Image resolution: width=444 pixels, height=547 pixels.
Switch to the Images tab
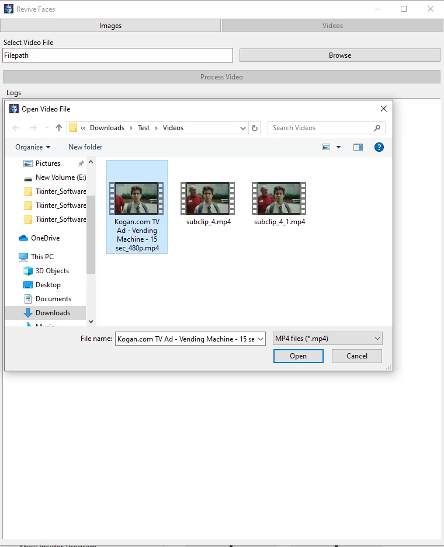click(x=110, y=26)
